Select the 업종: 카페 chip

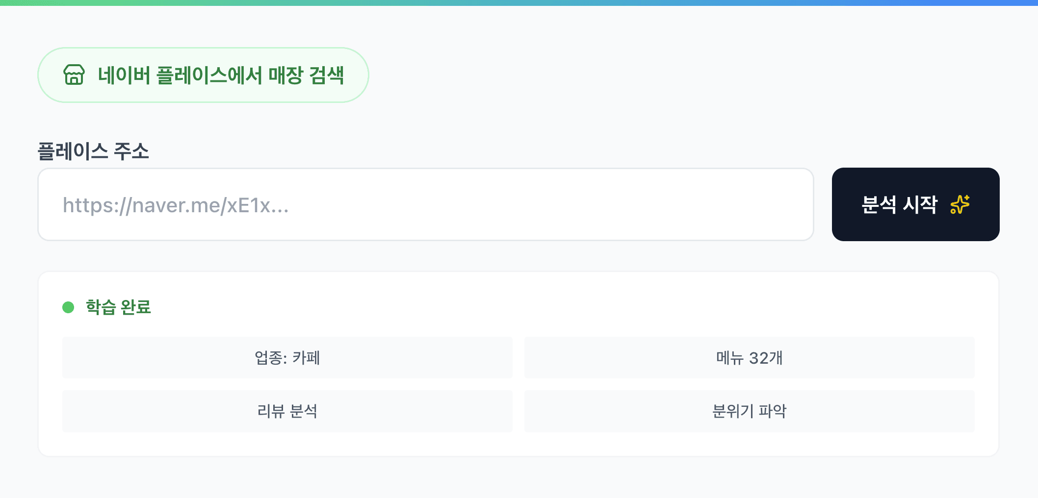pos(287,358)
